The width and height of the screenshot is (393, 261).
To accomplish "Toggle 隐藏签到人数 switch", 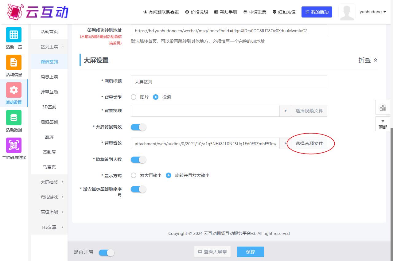I will click(138, 159).
